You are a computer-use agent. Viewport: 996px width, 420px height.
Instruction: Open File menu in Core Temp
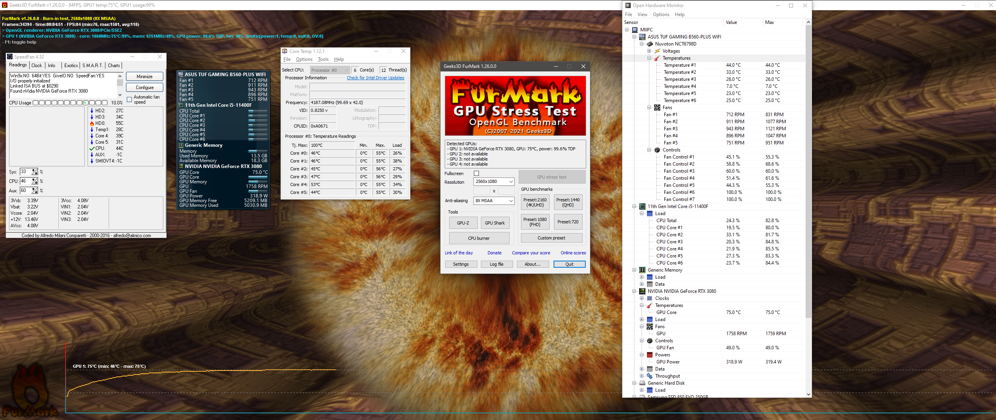[x=287, y=59]
